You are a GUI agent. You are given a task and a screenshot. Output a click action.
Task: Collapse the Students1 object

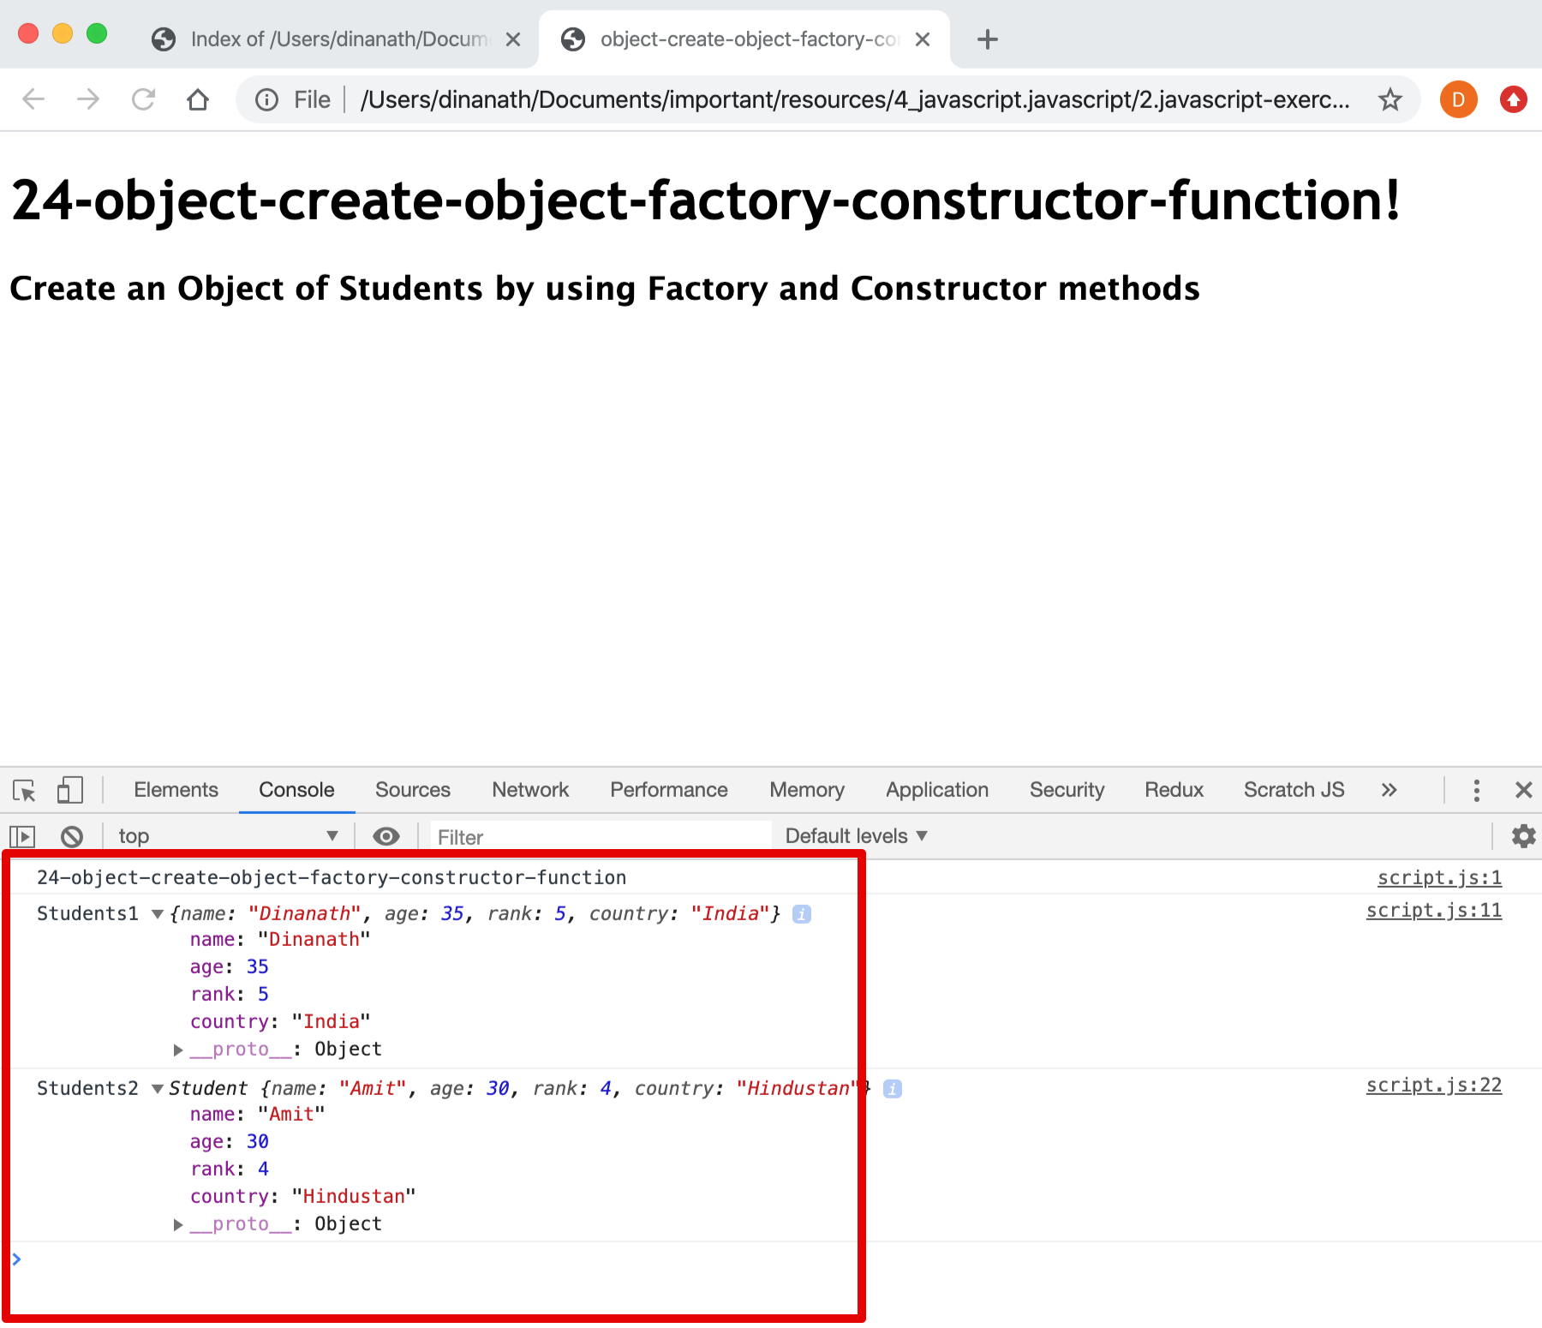[158, 914]
